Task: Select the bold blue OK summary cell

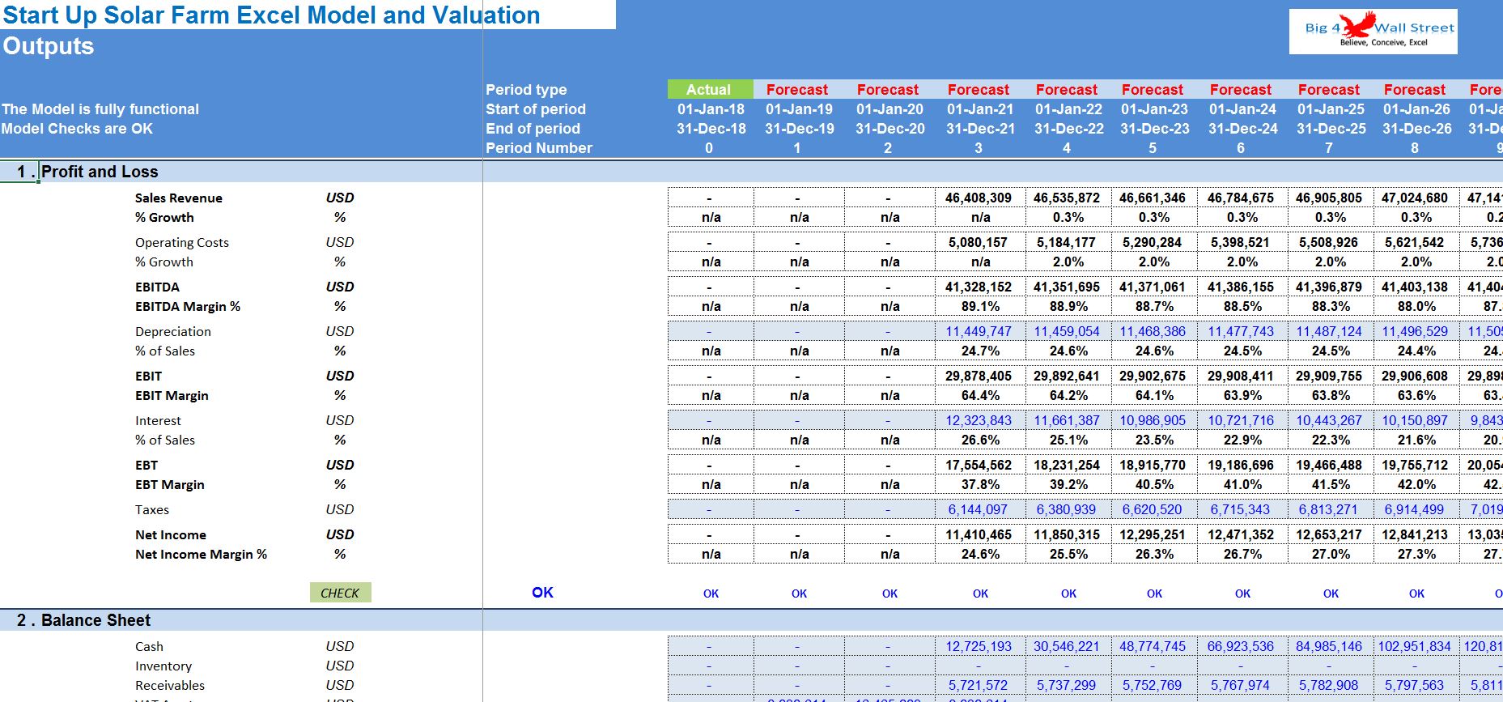Action: tap(542, 593)
